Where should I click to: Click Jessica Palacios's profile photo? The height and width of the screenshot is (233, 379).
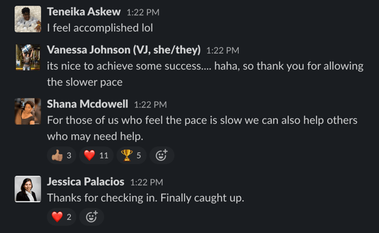(x=28, y=189)
